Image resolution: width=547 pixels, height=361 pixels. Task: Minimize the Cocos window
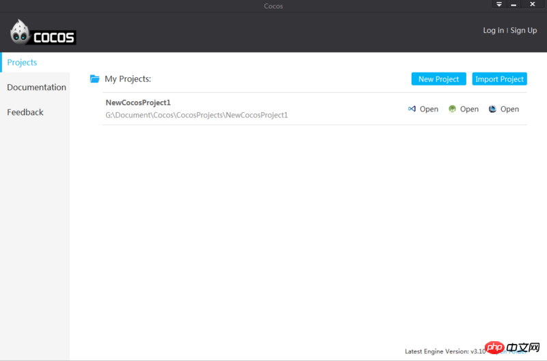click(x=513, y=4)
